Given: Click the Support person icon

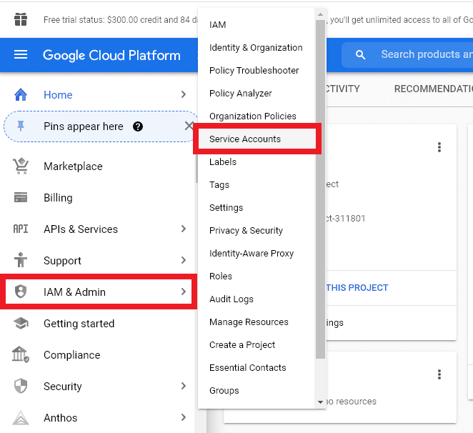Looking at the screenshot, I should point(21,260).
